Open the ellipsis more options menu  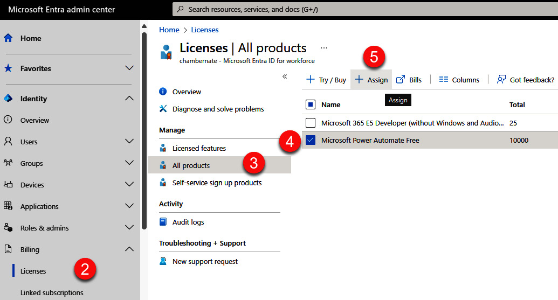click(x=324, y=47)
